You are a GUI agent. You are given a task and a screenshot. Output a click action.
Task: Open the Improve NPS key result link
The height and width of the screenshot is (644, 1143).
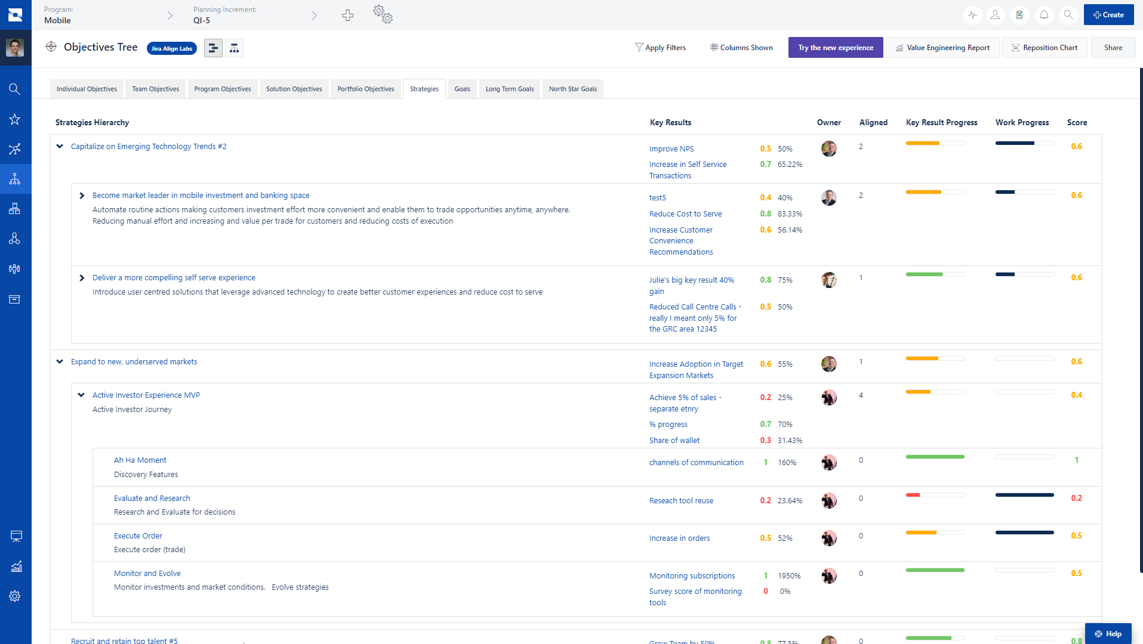click(x=671, y=148)
